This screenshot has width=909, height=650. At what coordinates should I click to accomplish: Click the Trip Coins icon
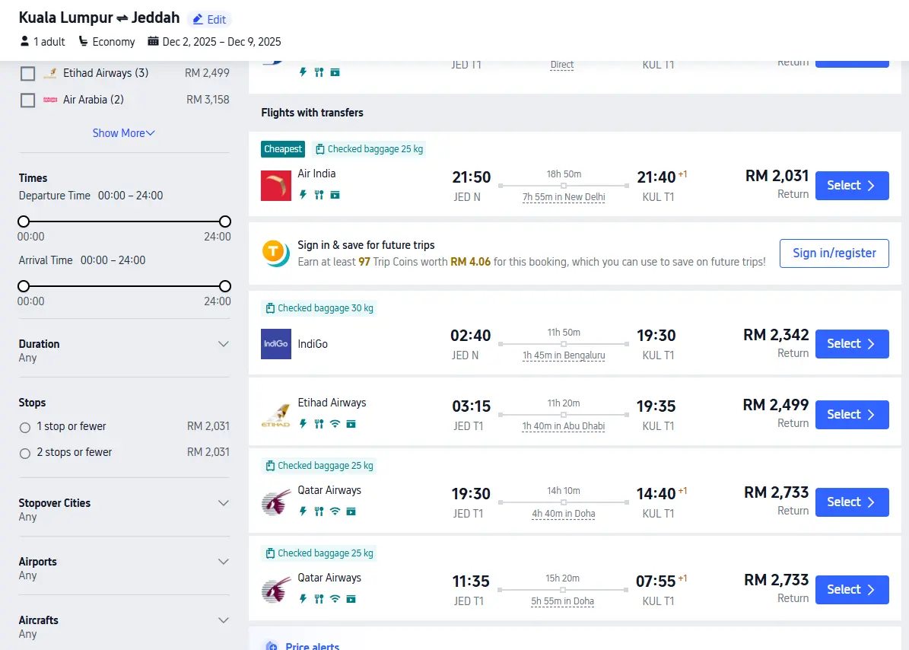[275, 253]
